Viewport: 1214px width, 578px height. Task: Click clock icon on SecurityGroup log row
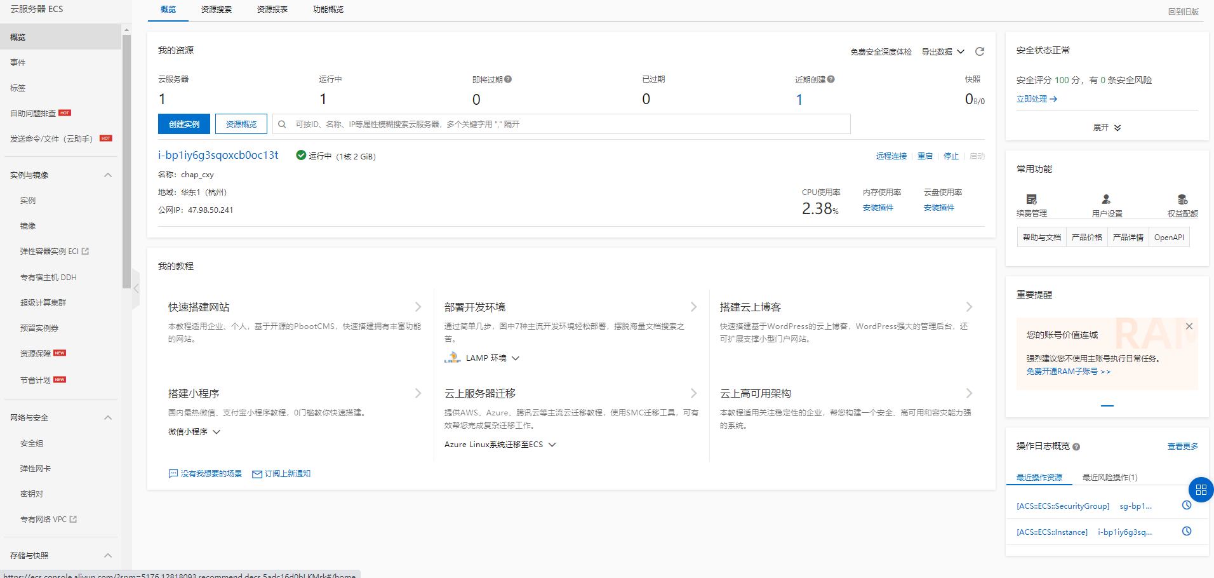coord(1187,505)
